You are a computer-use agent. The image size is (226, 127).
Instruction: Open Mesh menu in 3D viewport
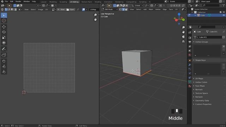point(151,10)
